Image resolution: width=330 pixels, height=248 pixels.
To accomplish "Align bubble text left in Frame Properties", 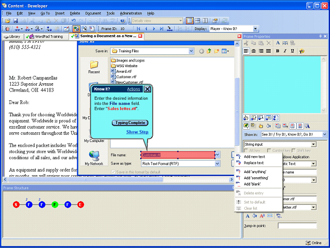I will click(x=246, y=51).
